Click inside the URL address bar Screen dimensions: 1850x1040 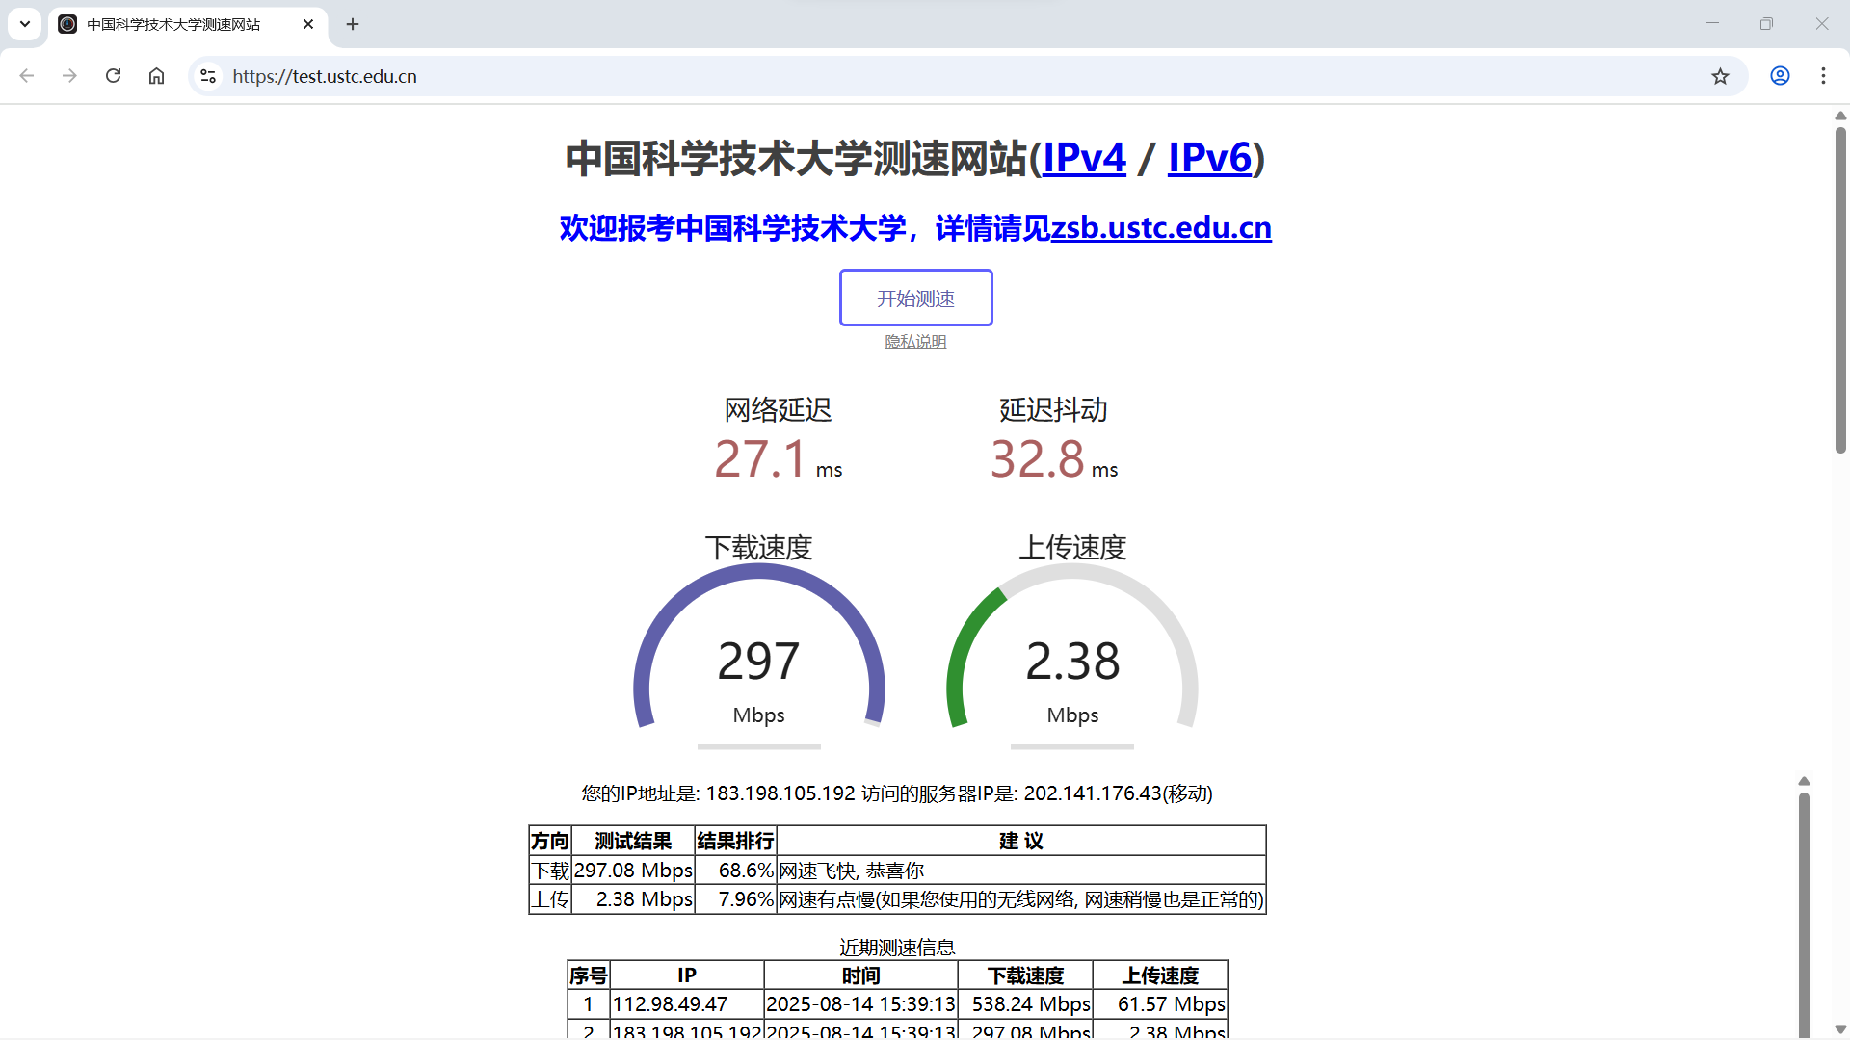tap(578, 76)
